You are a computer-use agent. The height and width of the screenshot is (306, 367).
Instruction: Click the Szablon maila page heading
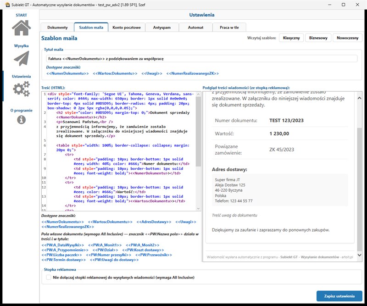click(x=59, y=38)
